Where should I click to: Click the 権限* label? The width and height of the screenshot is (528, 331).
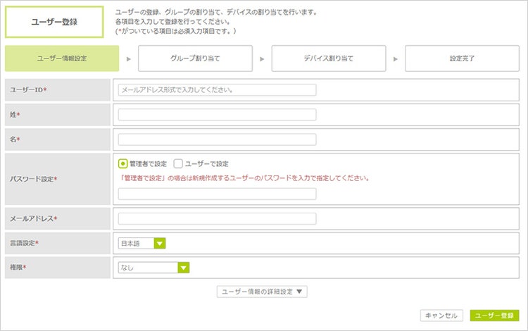pyautogui.click(x=18, y=268)
